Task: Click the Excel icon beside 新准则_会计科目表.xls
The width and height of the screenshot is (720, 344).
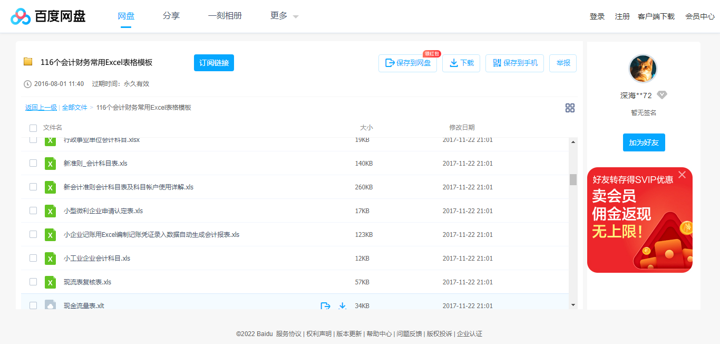Action: pos(50,164)
